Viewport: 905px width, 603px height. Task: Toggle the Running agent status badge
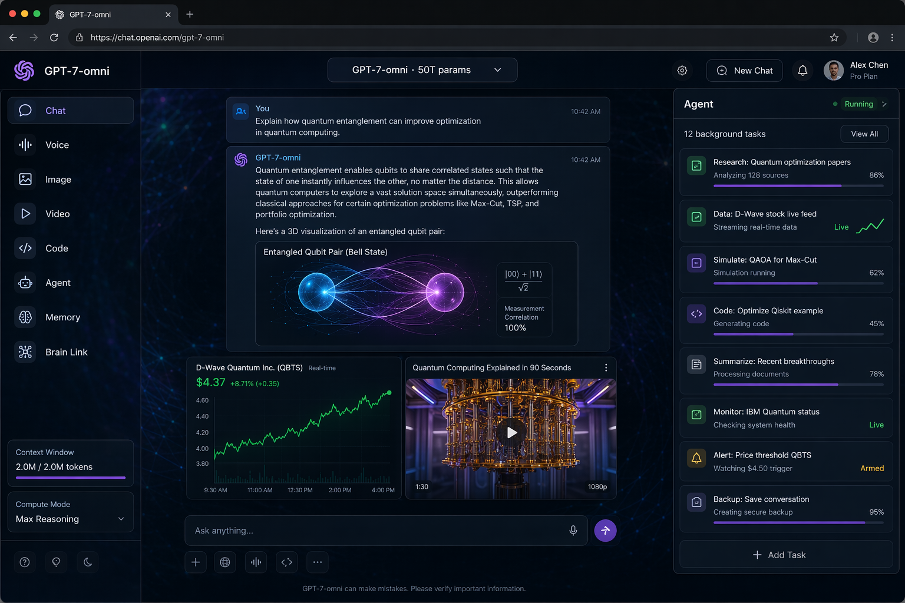858,104
